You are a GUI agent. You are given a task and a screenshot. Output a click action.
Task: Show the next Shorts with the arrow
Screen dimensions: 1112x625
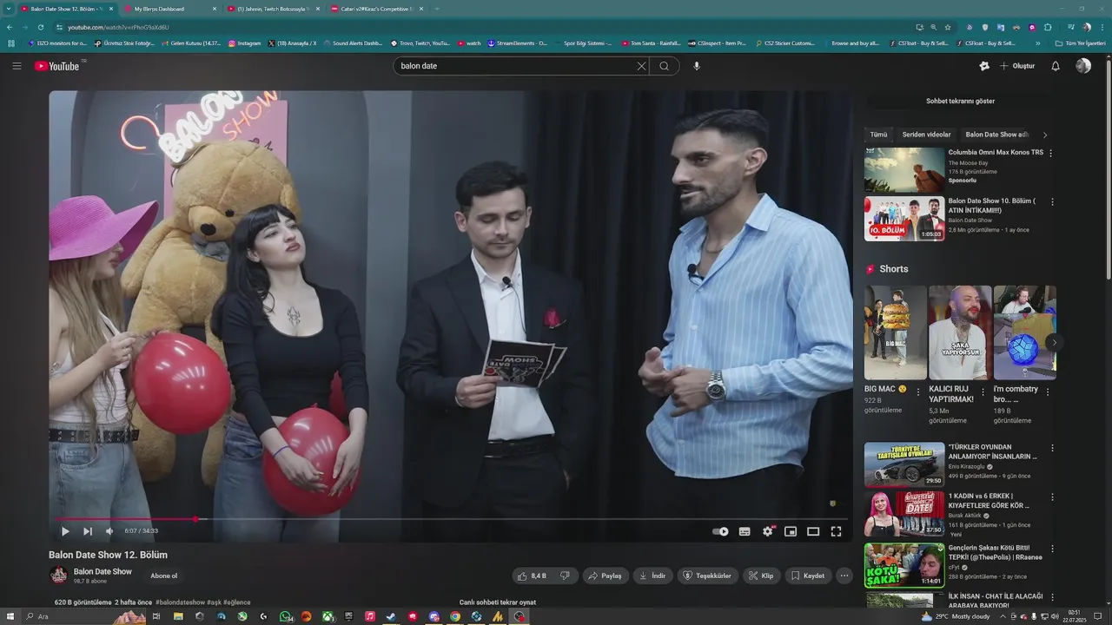(1054, 342)
